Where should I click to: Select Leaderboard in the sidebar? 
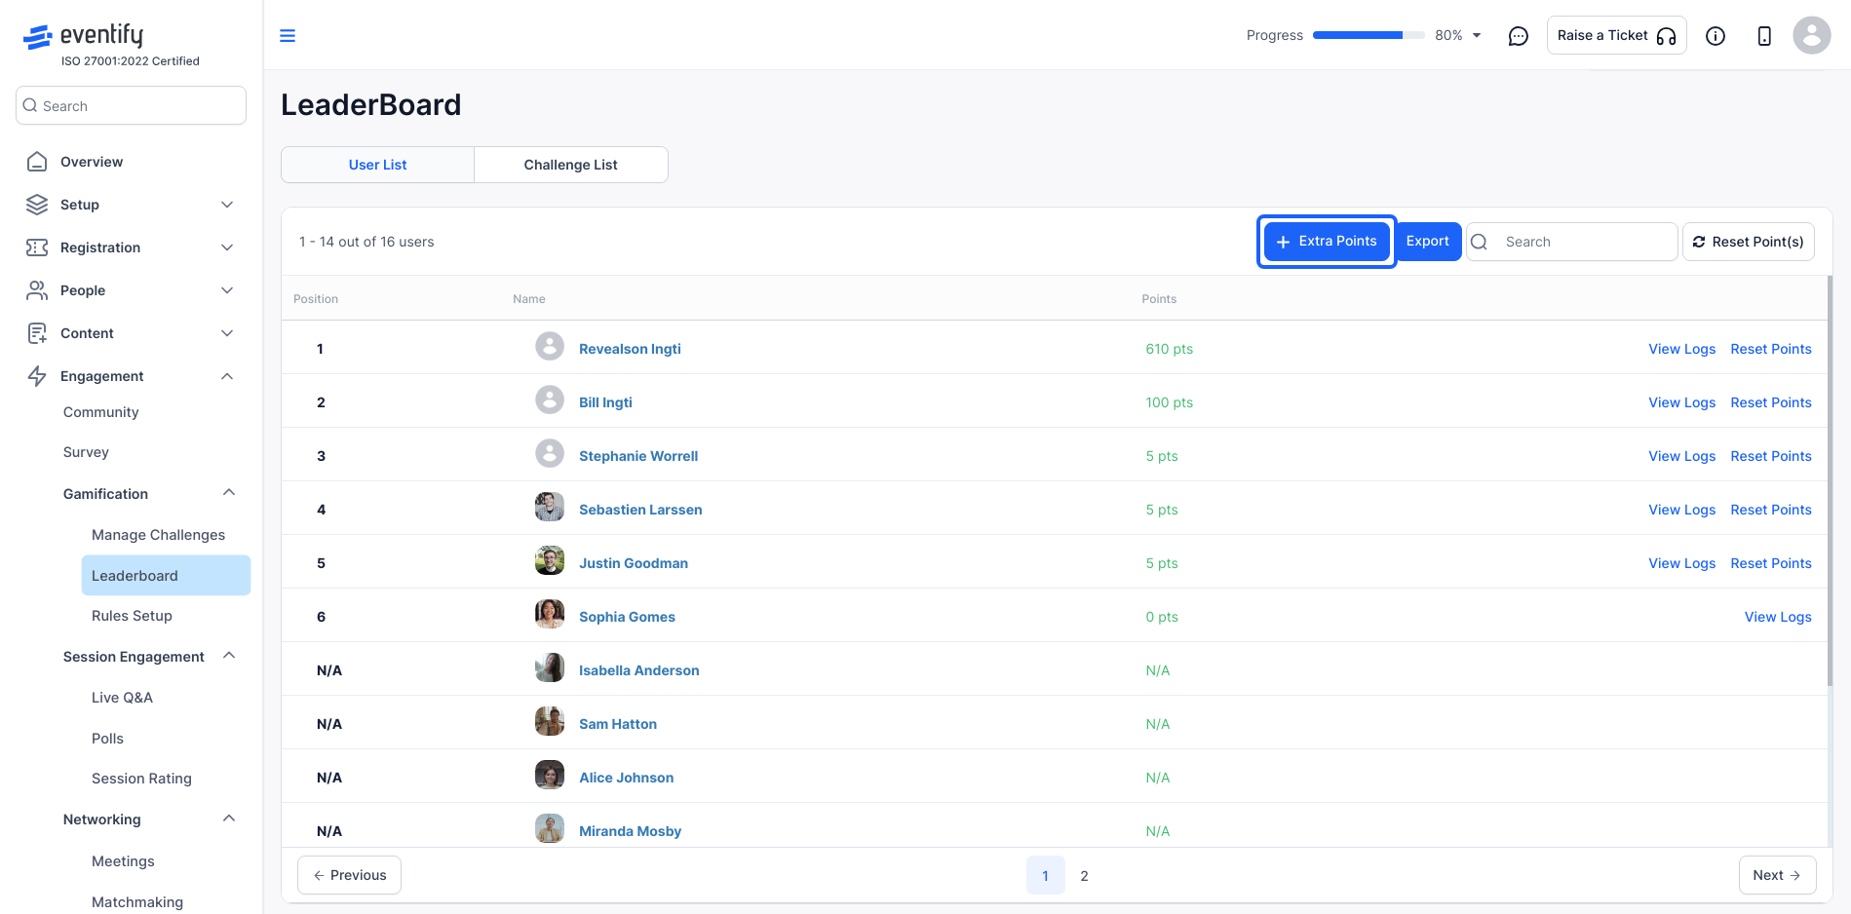tap(166, 576)
